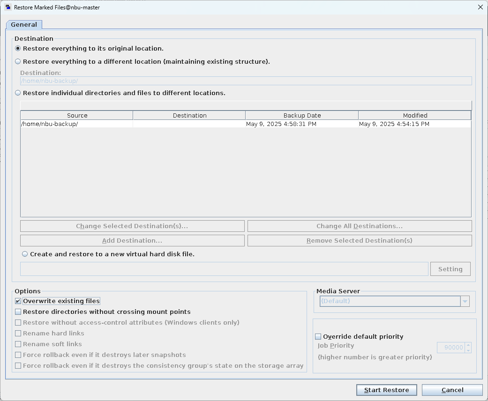Select restore individual directories to different locations
The width and height of the screenshot is (488, 401).
(18, 93)
